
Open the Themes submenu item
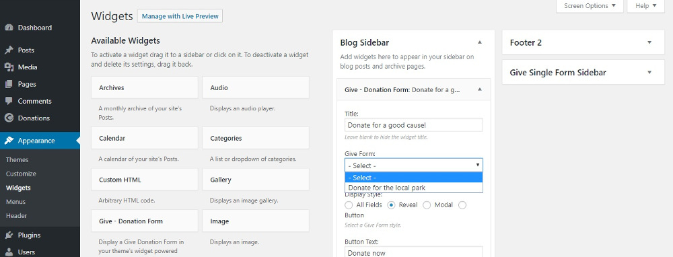click(x=17, y=159)
